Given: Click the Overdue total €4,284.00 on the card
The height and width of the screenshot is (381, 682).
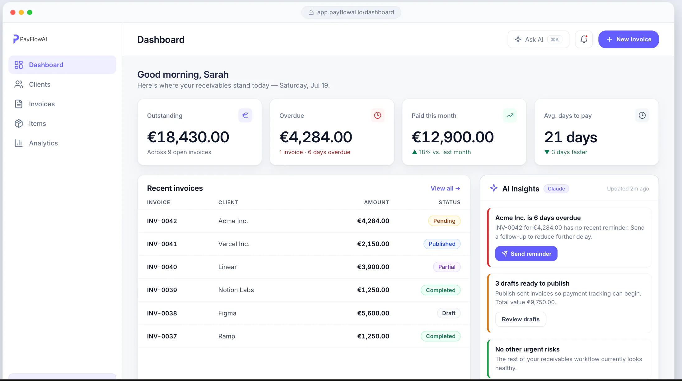Looking at the screenshot, I should [x=316, y=137].
